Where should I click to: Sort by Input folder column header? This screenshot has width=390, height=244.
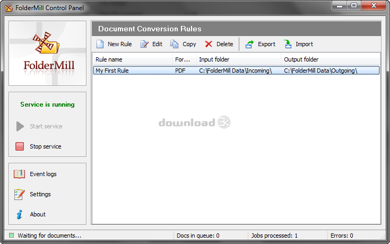point(239,59)
